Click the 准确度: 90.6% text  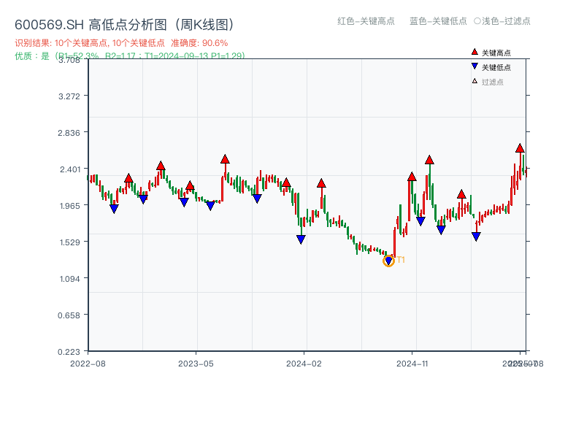[199, 43]
